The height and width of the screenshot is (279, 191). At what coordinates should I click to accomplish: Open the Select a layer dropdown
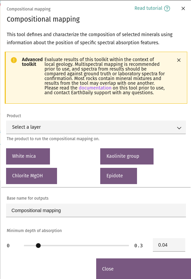pyautogui.click(x=96, y=127)
